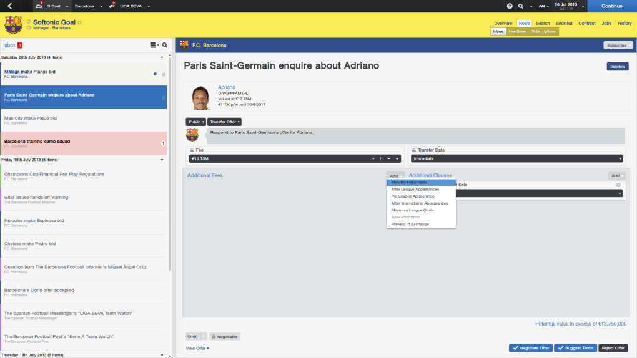Open the help question mark icon
This screenshot has width=637, height=358.
(510, 6)
